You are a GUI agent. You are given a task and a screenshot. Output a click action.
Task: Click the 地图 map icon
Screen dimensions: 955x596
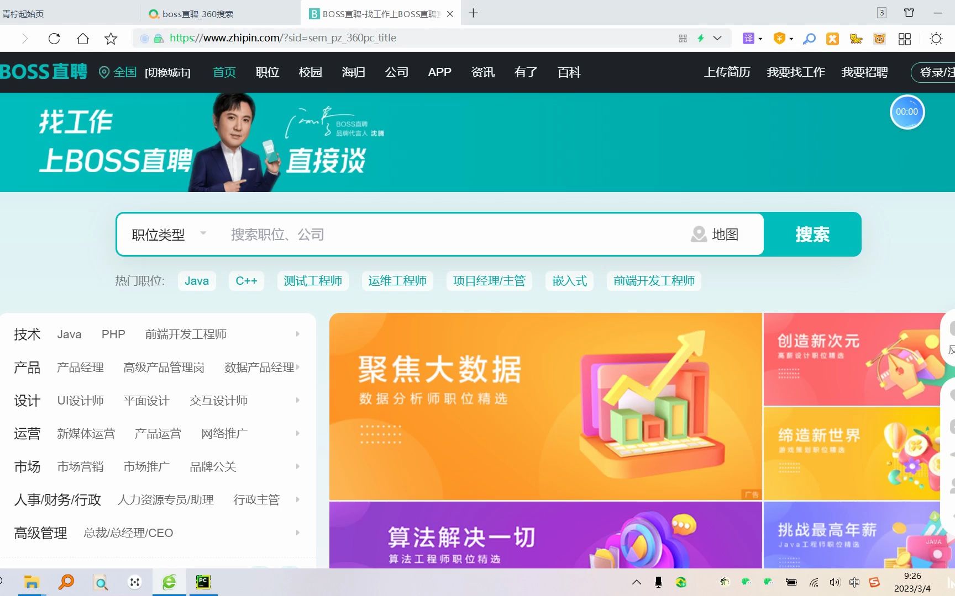pyautogui.click(x=715, y=235)
